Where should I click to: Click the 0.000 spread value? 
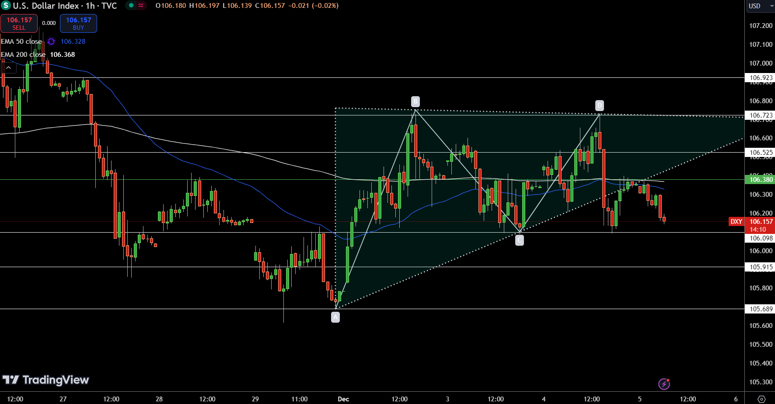[x=49, y=23]
